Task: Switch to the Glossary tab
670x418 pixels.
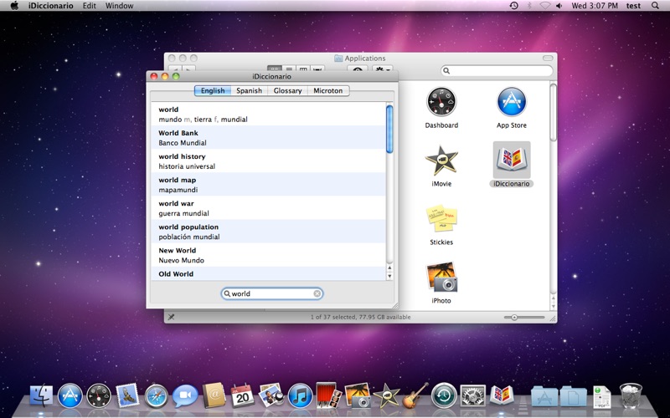Action: tap(287, 90)
